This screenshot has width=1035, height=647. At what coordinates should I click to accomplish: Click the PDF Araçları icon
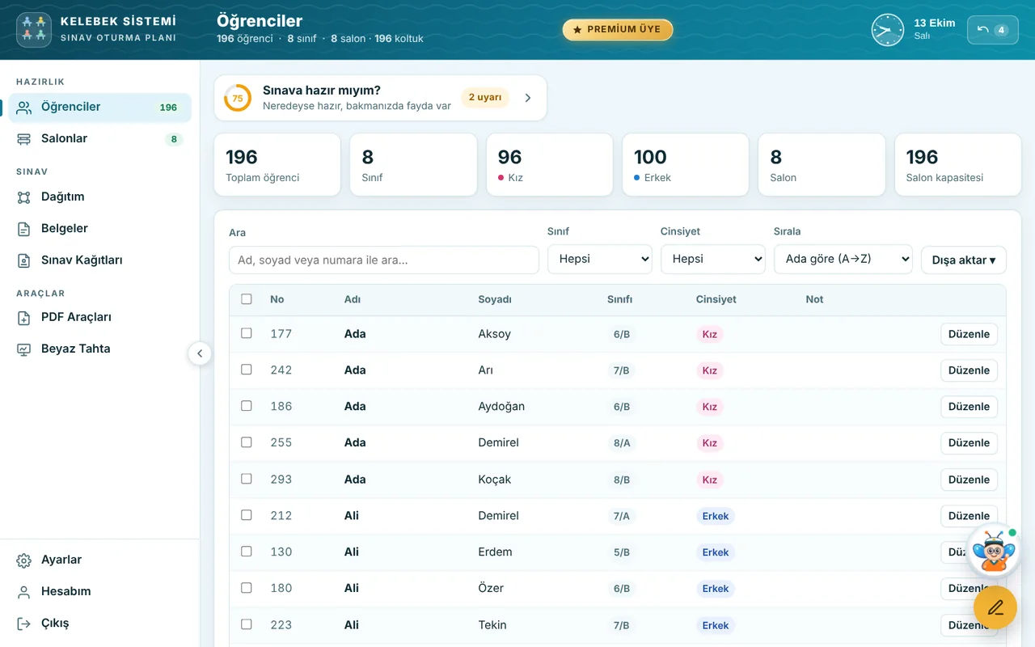point(24,318)
